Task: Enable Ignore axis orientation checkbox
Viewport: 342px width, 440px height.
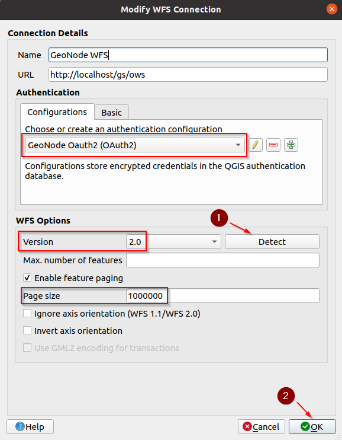Action: tap(27, 313)
